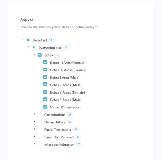Click the Dermal Fillers count badge
The width and height of the screenshot is (162, 160).
(x=70, y=122)
